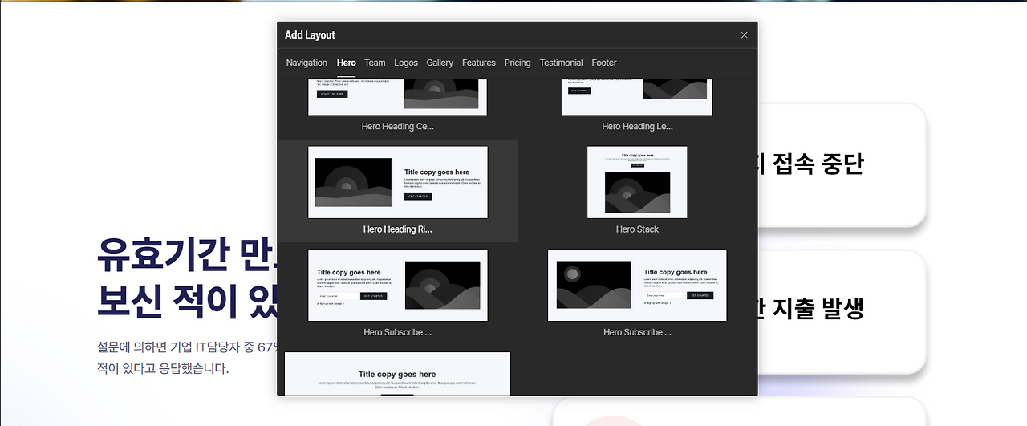This screenshot has width=1027, height=426.
Task: Select Hero Subscribe layout with image on left
Action: (x=637, y=285)
